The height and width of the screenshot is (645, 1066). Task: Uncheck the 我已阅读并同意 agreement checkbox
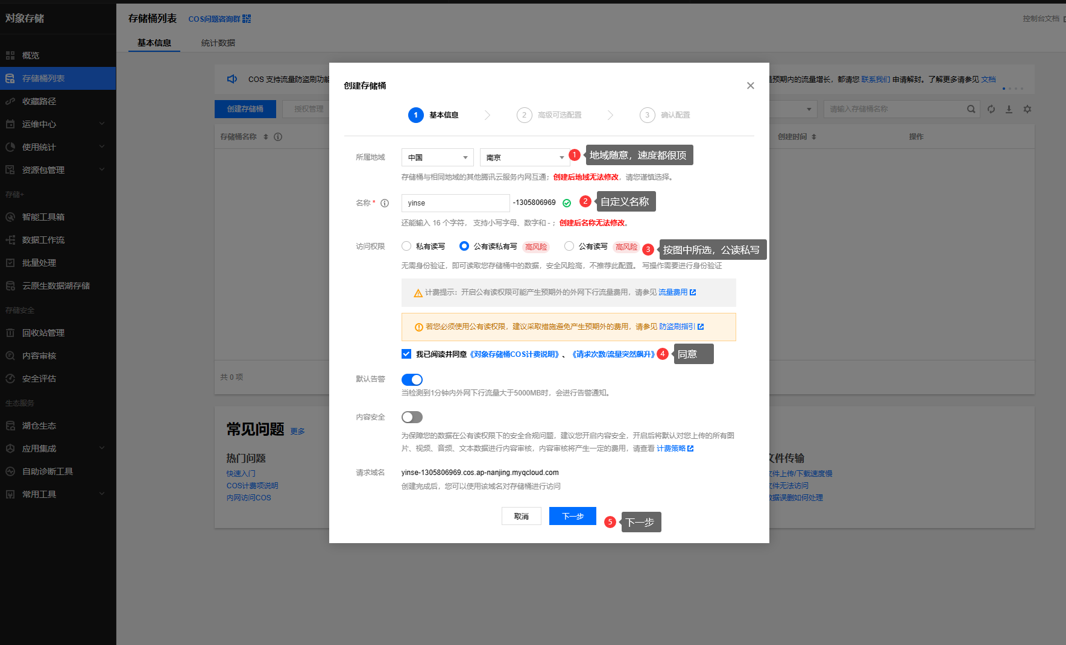[x=406, y=354]
